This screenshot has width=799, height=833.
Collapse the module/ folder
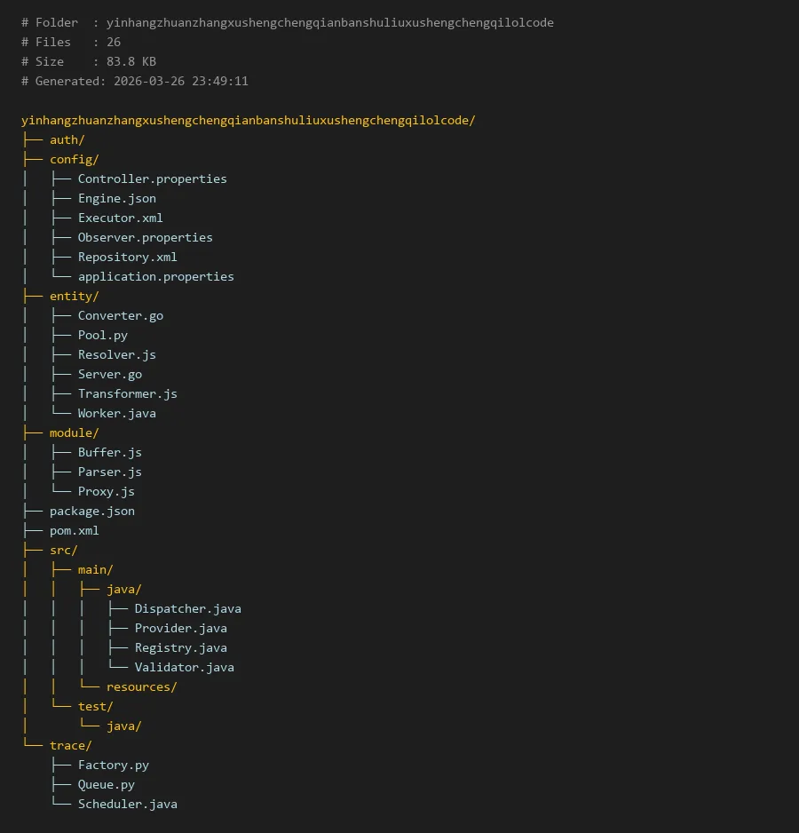[74, 432]
